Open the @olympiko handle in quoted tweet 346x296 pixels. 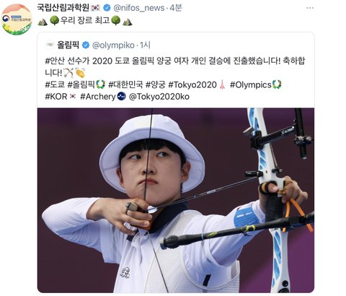(113, 45)
